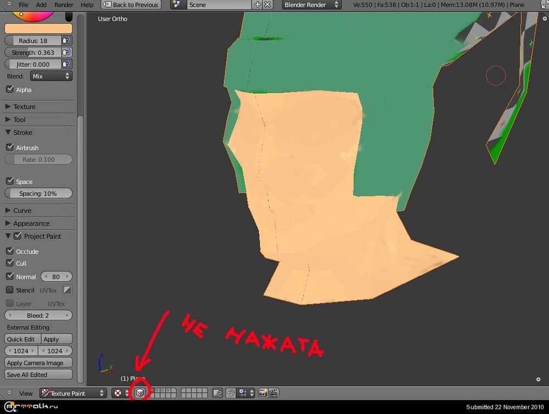The height and width of the screenshot is (414, 549).
Task: Delete the scene using X icon
Action: (x=267, y=5)
